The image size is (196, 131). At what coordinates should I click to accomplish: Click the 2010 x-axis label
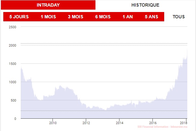click(x=53, y=123)
